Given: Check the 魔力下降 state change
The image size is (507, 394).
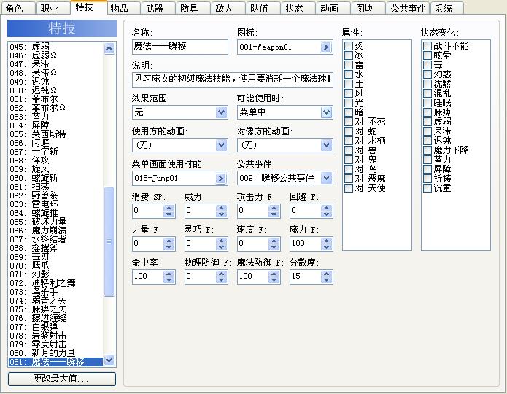Looking at the screenshot, I should [427, 150].
